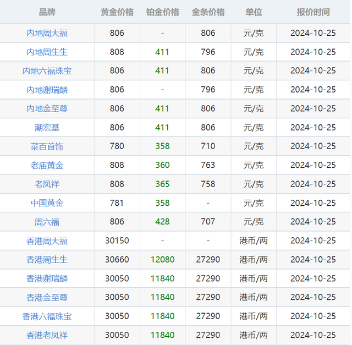Viewport: 352px width, 345px height.
Task: Select 周六福 platinum price 428
Action: pos(163,222)
